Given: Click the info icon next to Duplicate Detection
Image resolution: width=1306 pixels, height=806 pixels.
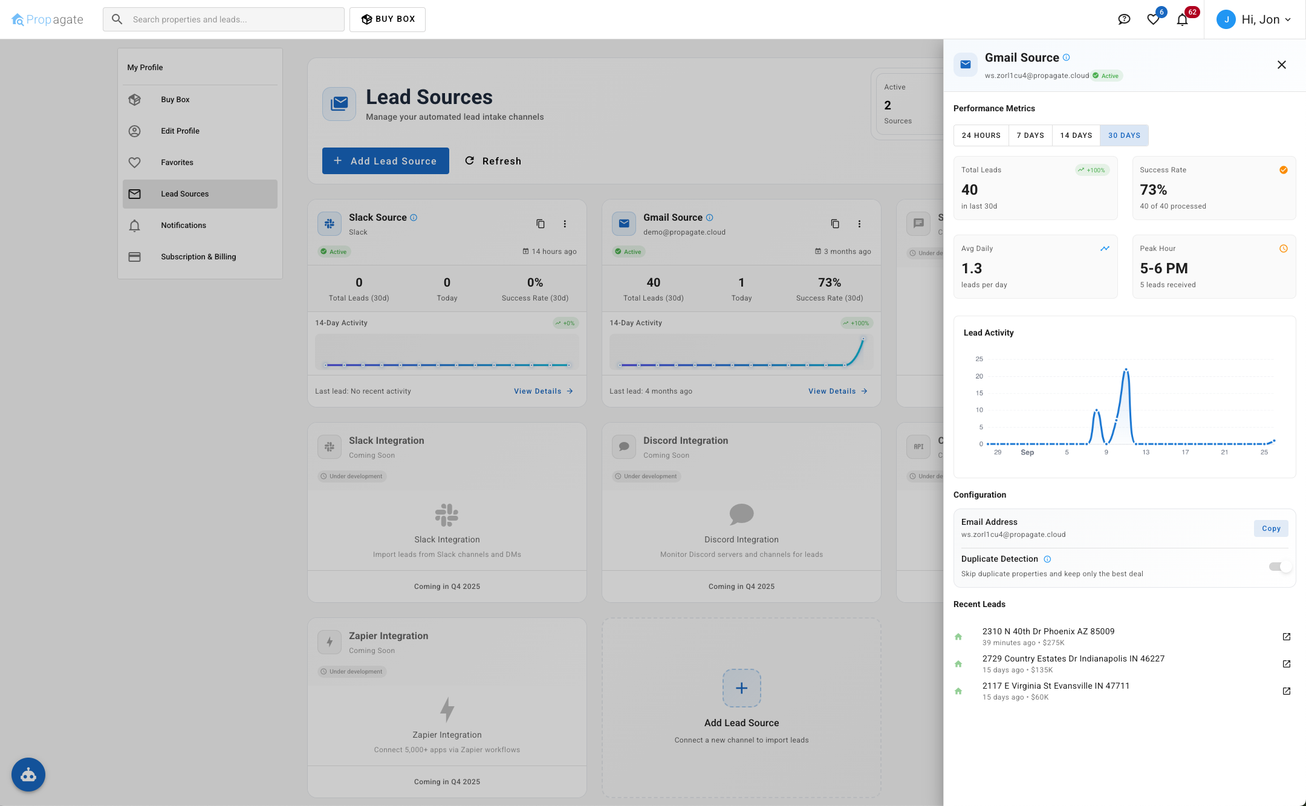Looking at the screenshot, I should tap(1048, 559).
